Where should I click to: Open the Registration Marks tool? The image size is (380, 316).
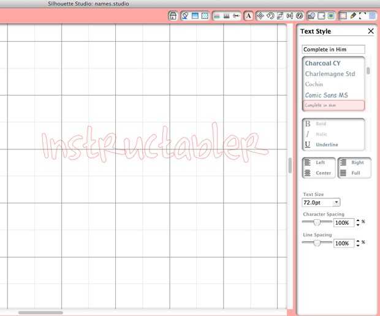[363, 16]
